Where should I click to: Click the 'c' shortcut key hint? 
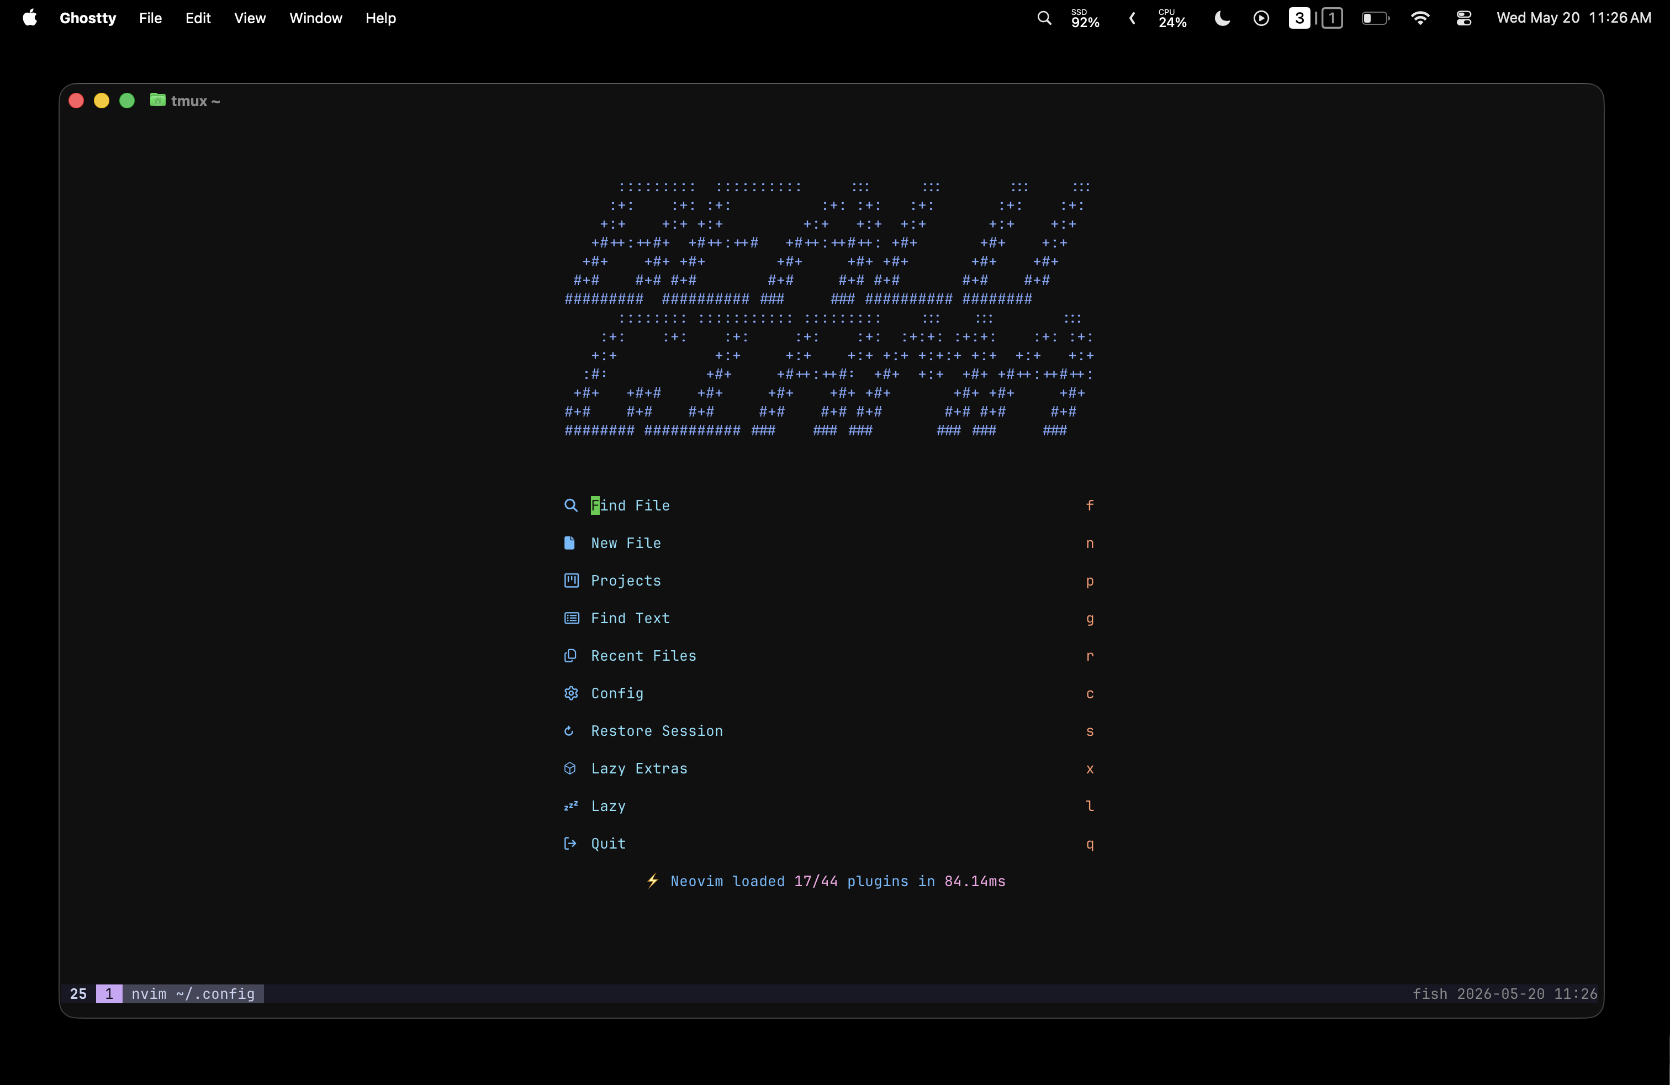(x=1090, y=694)
